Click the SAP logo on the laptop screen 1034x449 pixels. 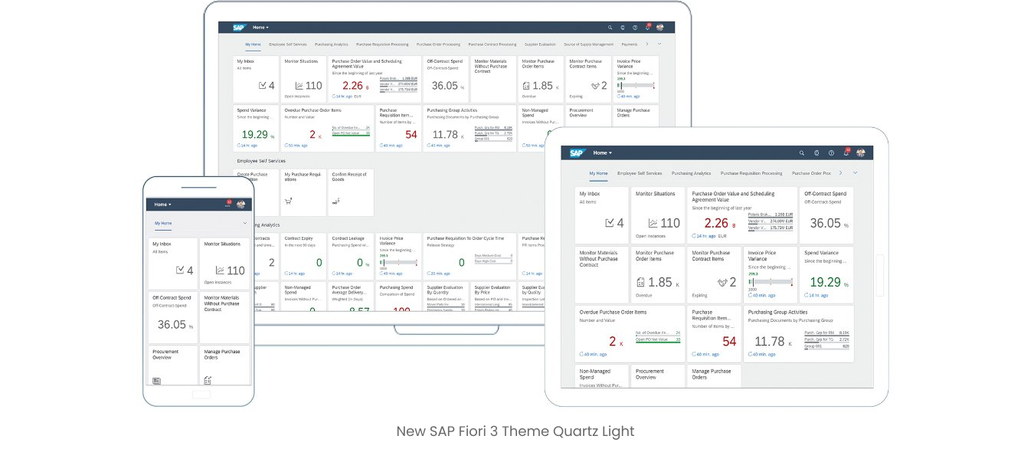[x=241, y=28]
